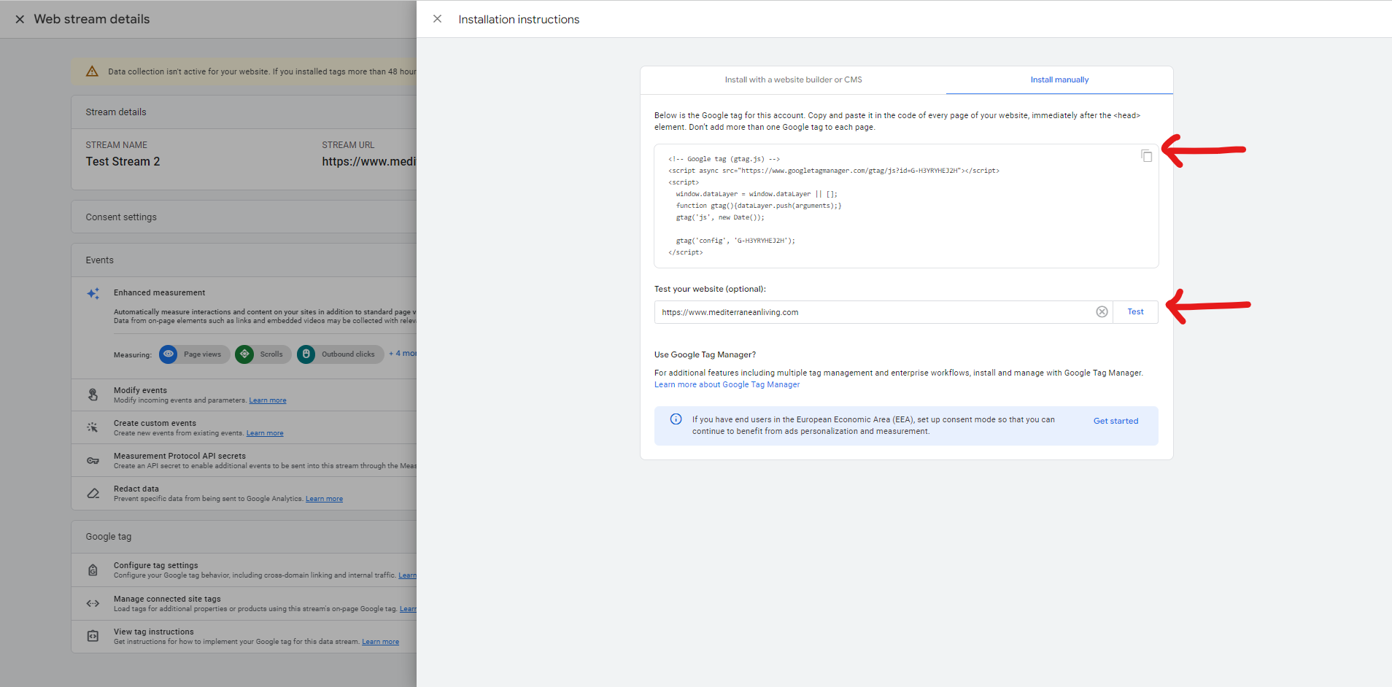The image size is (1392, 687).
Task: Open Measurement Protocol API secrets row
Action: 244,461
